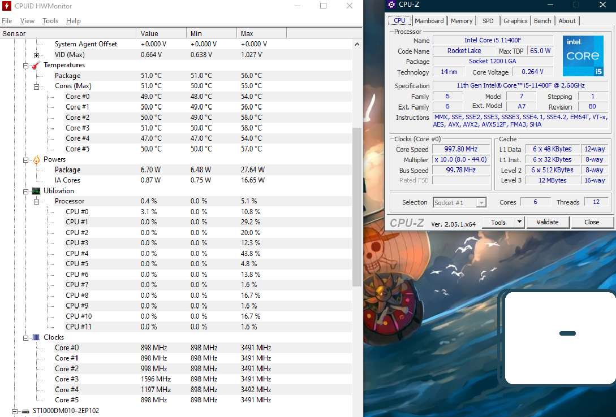
Task: Click the Multiplier value x 10.0 (8.0 - 44.0)
Action: 461,160
